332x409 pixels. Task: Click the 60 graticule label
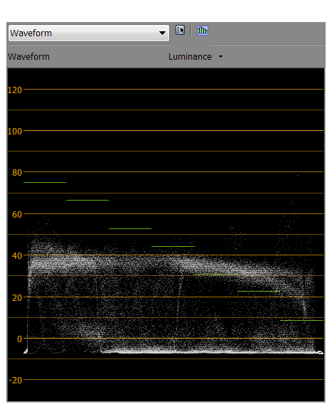tap(17, 214)
